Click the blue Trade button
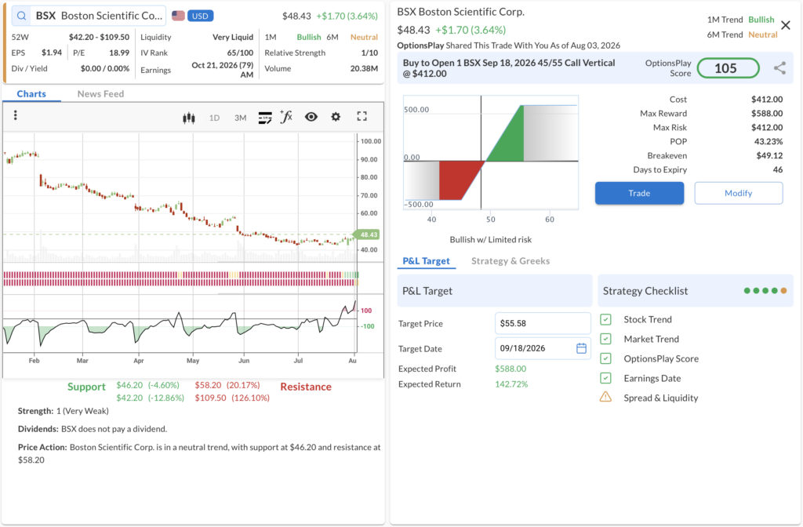The height and width of the screenshot is (527, 803). pos(639,193)
